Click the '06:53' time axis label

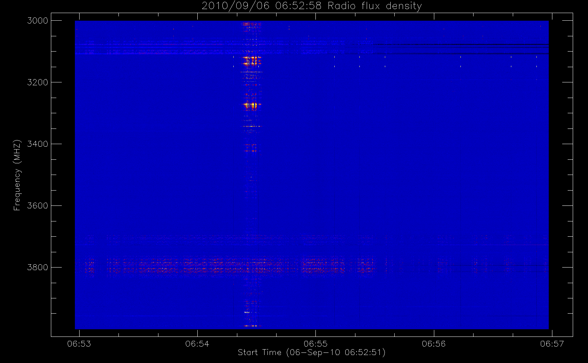pyautogui.click(x=79, y=344)
